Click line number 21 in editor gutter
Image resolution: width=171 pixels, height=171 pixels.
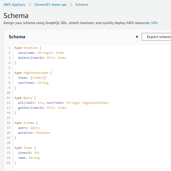click(8, 148)
